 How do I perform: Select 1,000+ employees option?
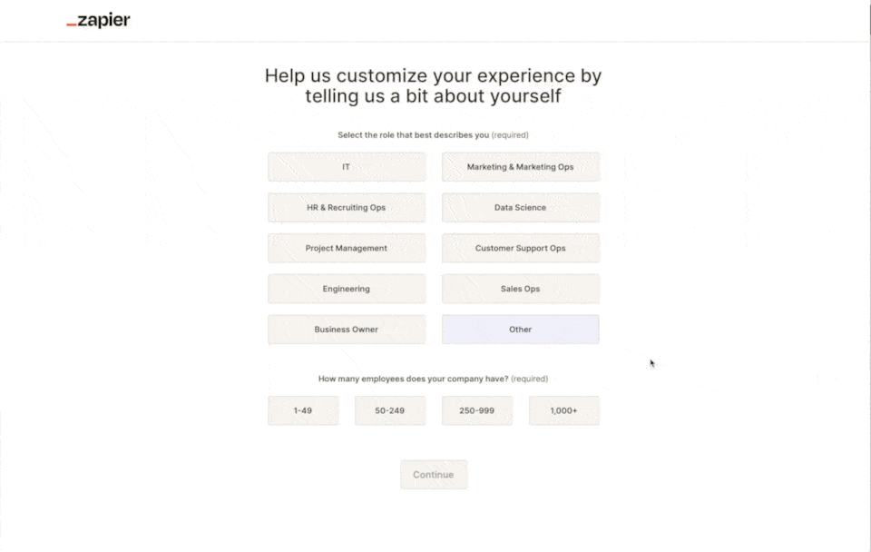[564, 410]
